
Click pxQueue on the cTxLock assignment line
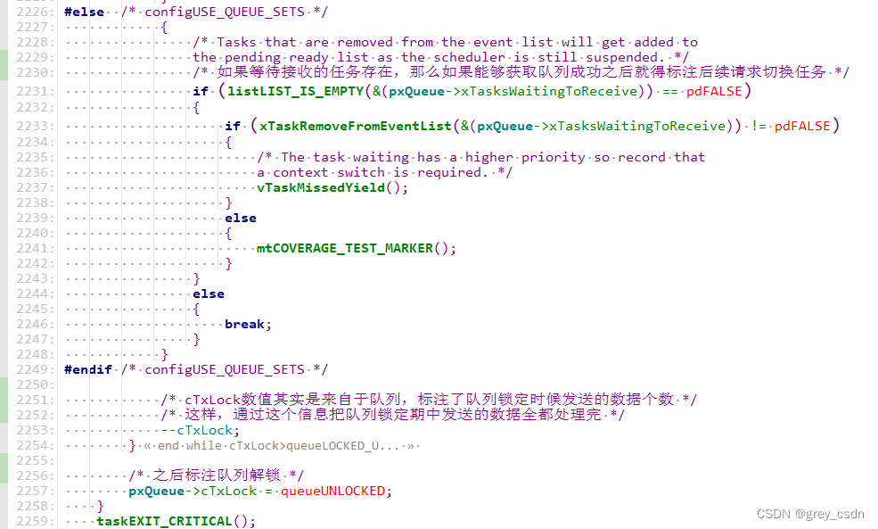pos(156,492)
